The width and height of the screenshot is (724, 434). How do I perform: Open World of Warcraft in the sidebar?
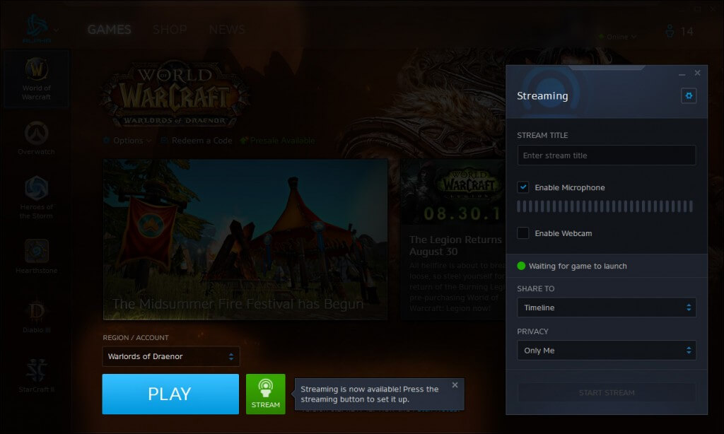click(x=36, y=78)
